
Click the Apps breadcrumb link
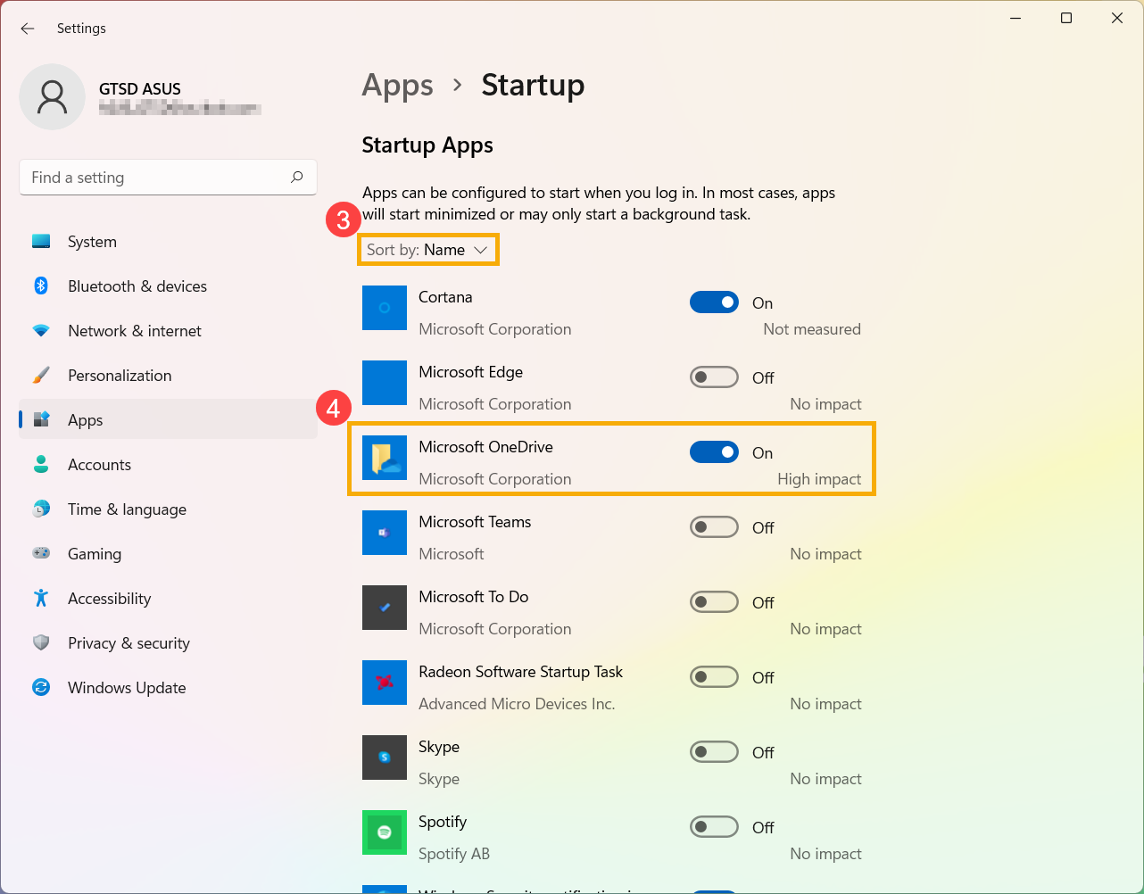pos(397,85)
